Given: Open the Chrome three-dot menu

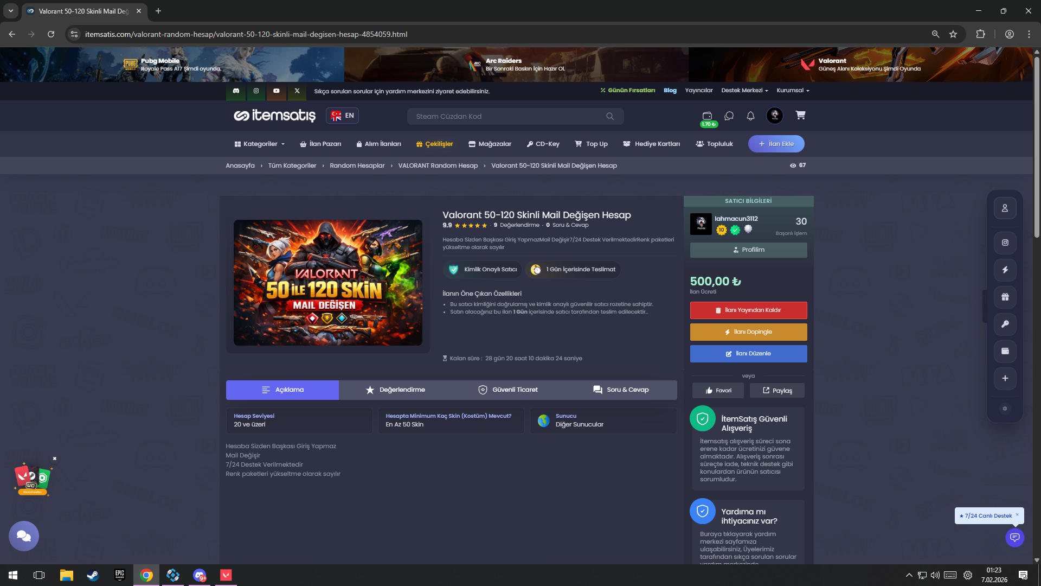Looking at the screenshot, I should click(1029, 34).
